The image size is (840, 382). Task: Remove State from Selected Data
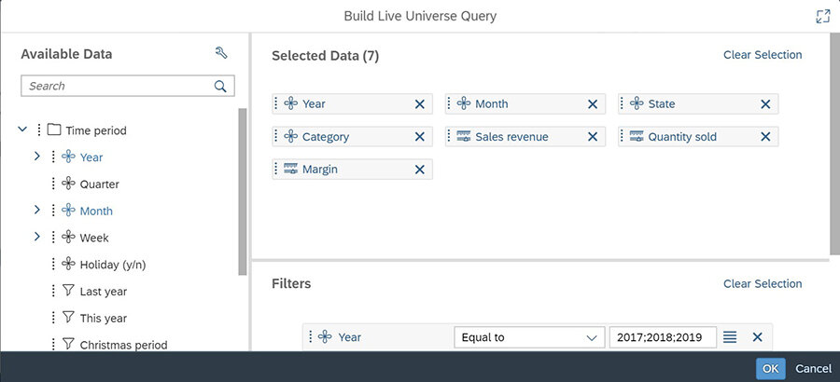765,103
